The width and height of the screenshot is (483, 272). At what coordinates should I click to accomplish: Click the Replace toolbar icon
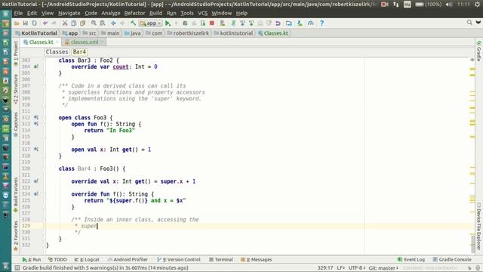(x=103, y=23)
